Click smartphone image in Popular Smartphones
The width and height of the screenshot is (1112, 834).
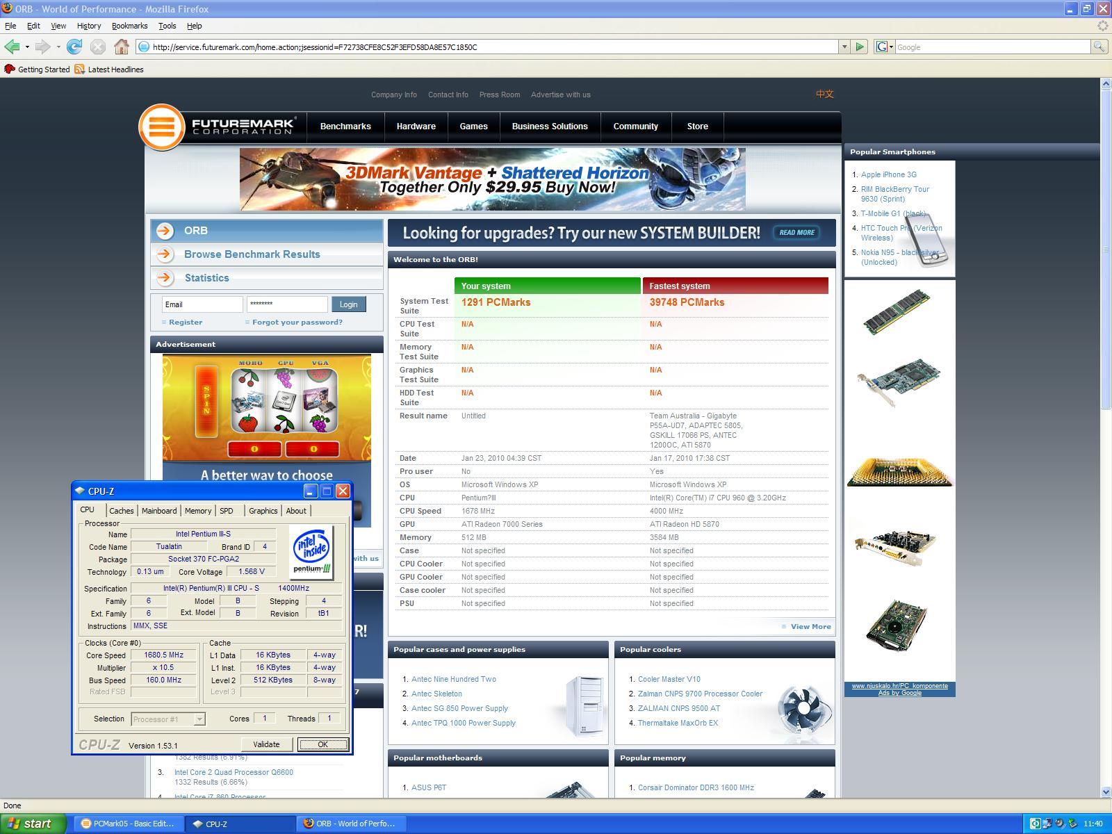[x=930, y=240]
